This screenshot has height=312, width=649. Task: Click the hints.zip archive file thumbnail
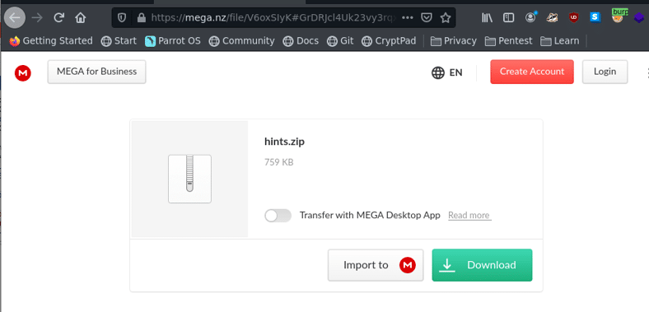point(189,179)
